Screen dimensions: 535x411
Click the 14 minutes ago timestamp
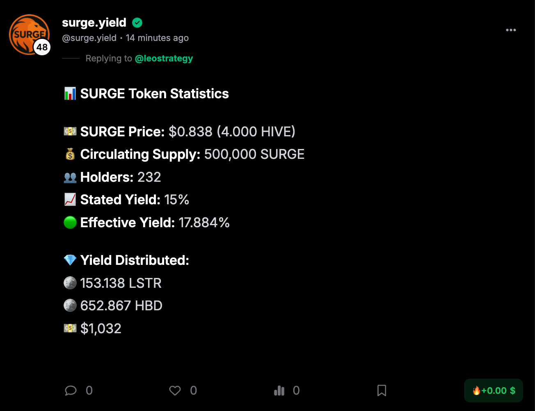[x=157, y=38]
